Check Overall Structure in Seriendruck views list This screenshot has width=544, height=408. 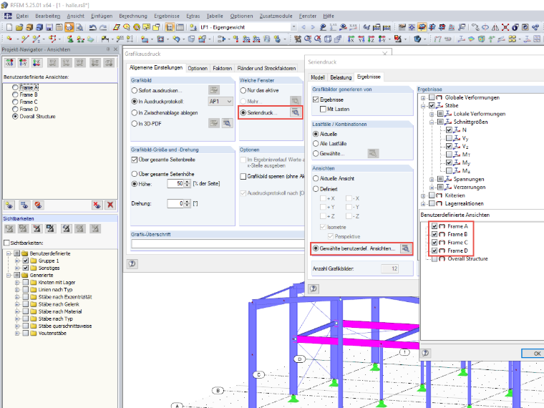pyautogui.click(x=434, y=259)
